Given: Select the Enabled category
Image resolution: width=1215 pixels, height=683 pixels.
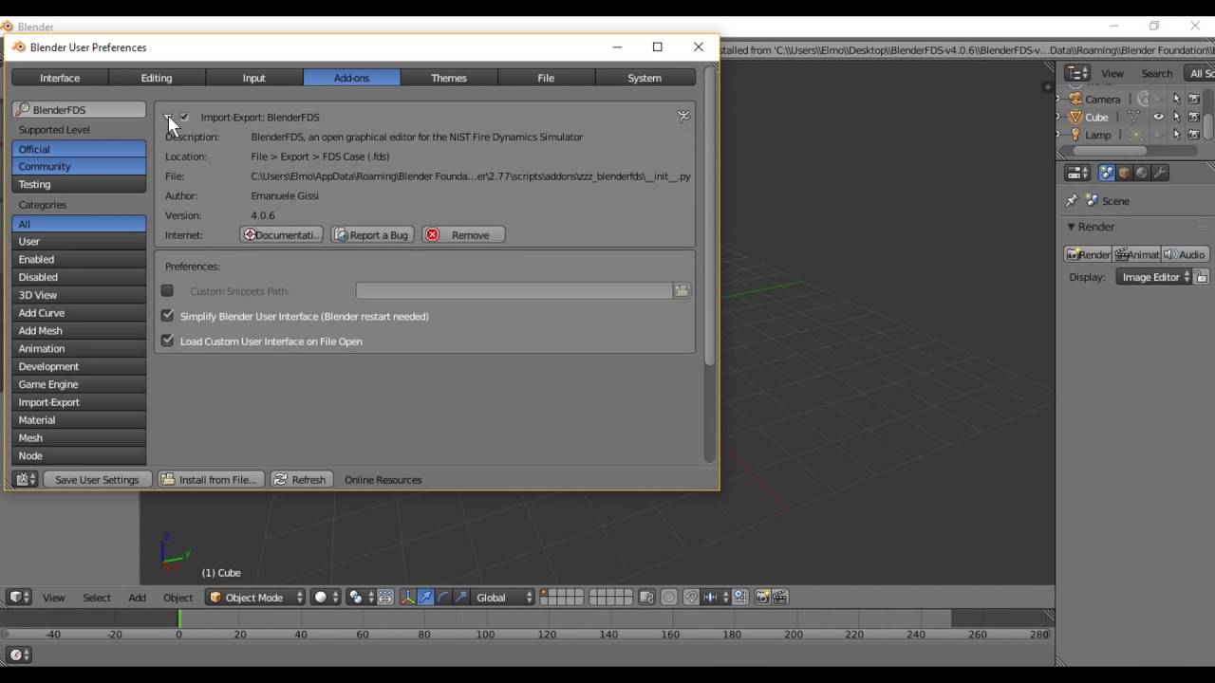Looking at the screenshot, I should 79,259.
